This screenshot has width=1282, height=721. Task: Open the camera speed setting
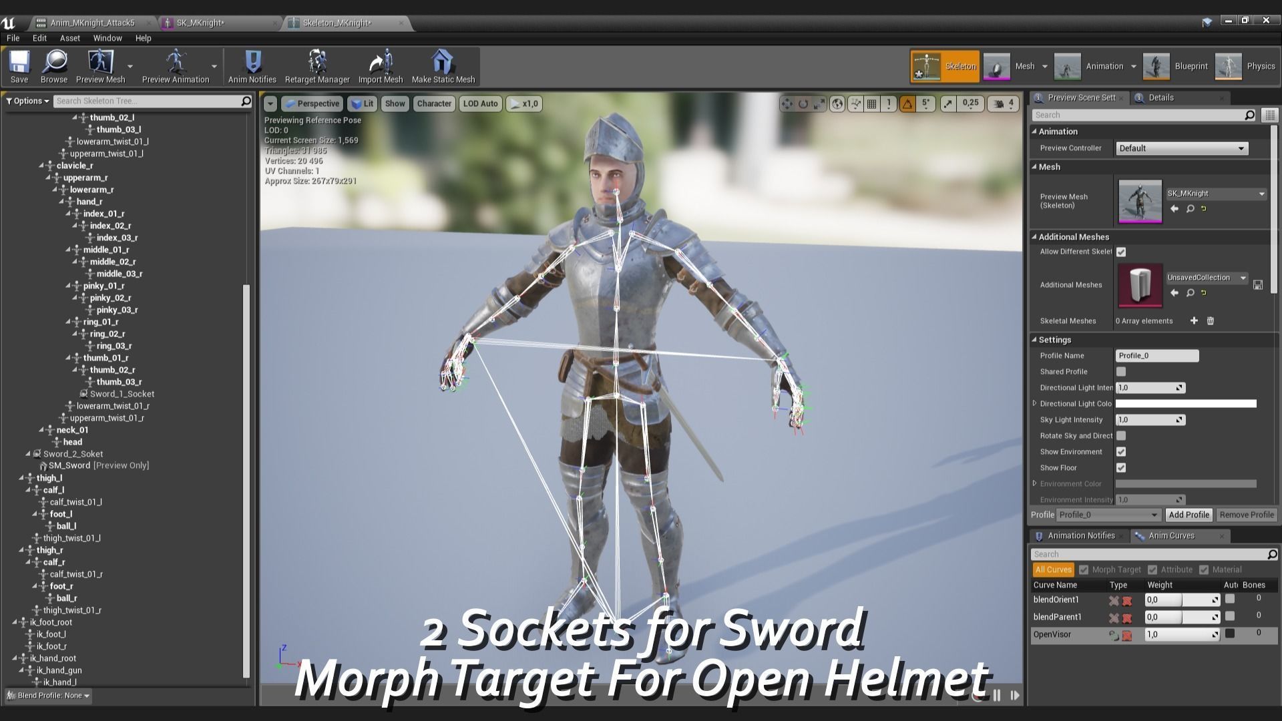1004,103
